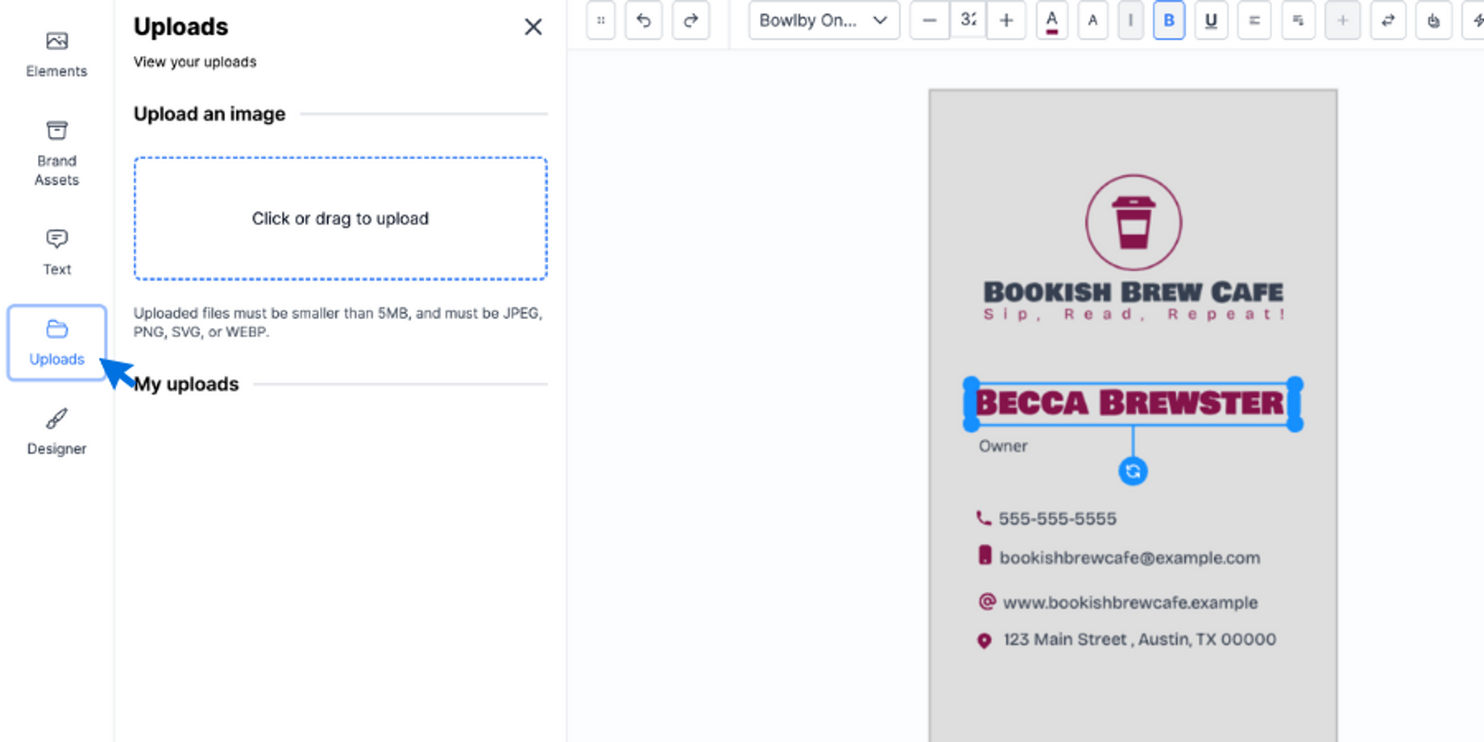Screen dimensions: 1484x742
Task: Open text alignment options
Action: [1254, 21]
